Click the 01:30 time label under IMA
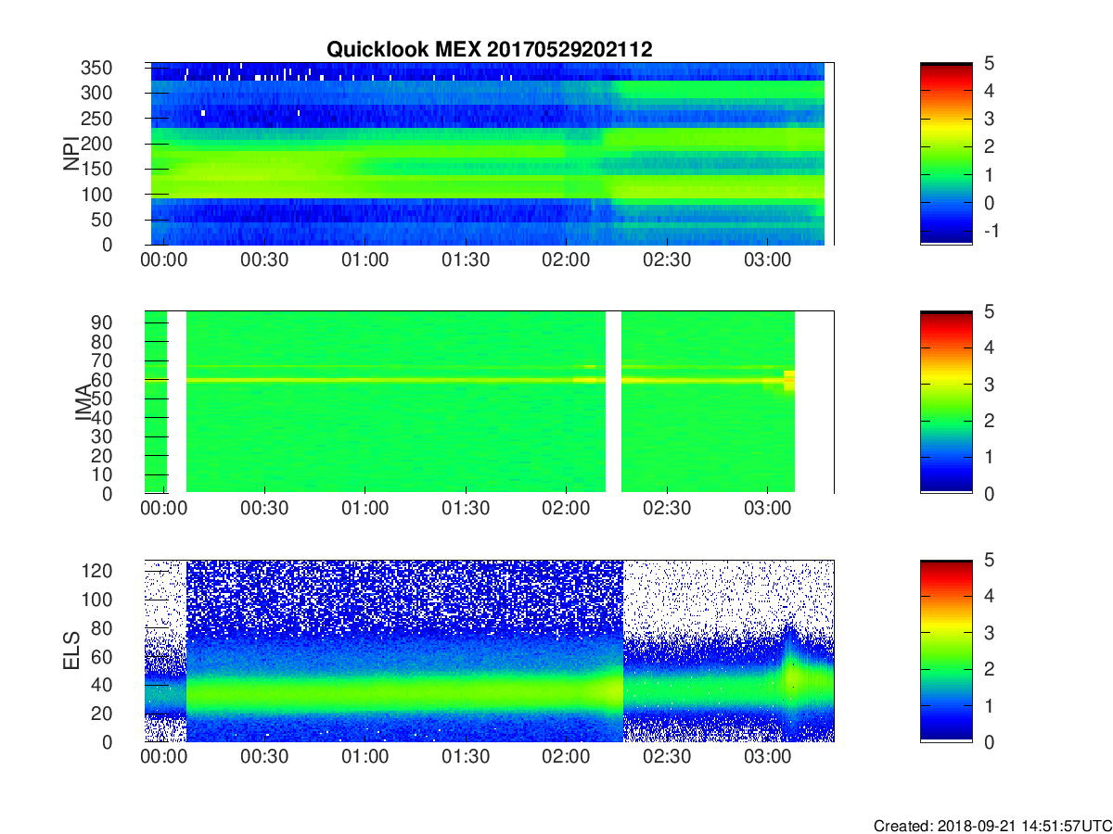The height and width of the screenshot is (834, 1113). click(466, 509)
